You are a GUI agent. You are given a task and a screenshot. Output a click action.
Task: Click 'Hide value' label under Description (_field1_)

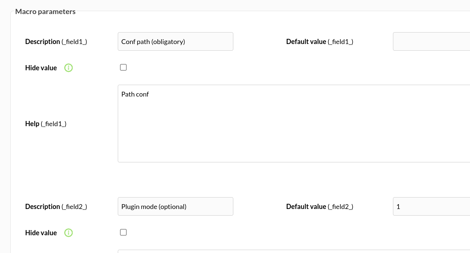tap(41, 68)
